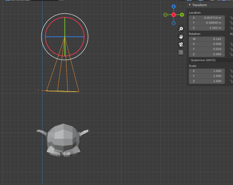
Task: Switch perspective/orthographic with grid icon
Action: [x=181, y=52]
